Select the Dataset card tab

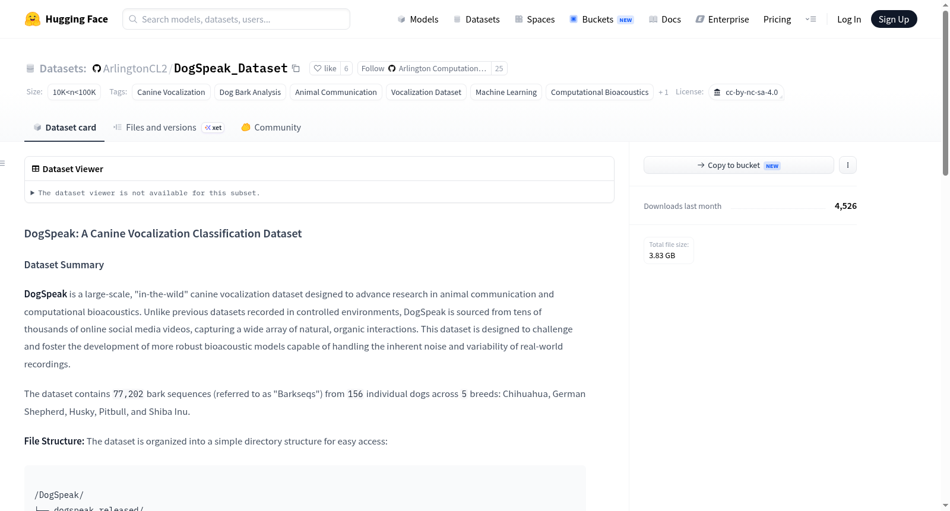[x=65, y=128]
